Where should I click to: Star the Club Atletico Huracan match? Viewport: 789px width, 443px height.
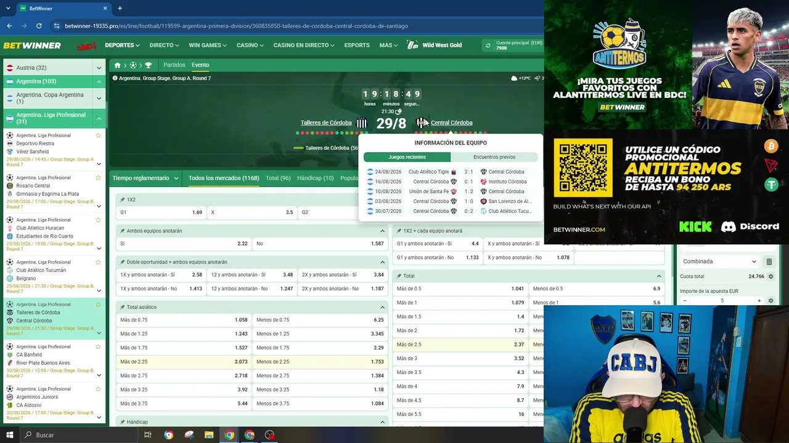[x=98, y=220]
